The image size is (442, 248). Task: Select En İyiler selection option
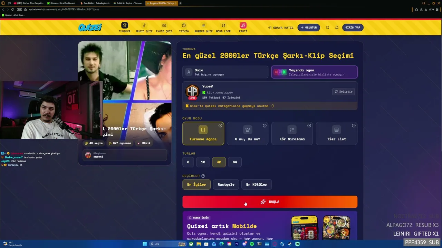(196, 185)
